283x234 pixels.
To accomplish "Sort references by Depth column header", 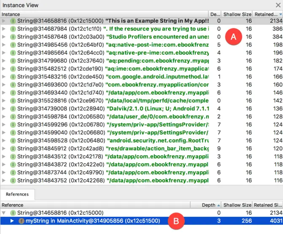I will point(206,205).
